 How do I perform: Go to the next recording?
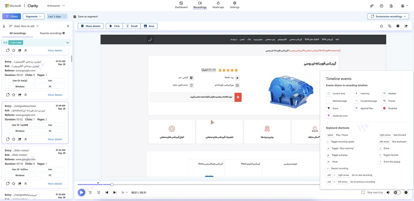coord(115,192)
